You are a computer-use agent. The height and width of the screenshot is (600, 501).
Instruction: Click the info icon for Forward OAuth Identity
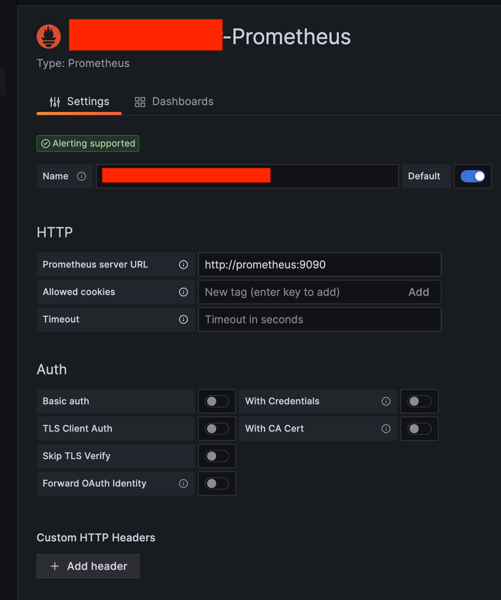(x=184, y=484)
